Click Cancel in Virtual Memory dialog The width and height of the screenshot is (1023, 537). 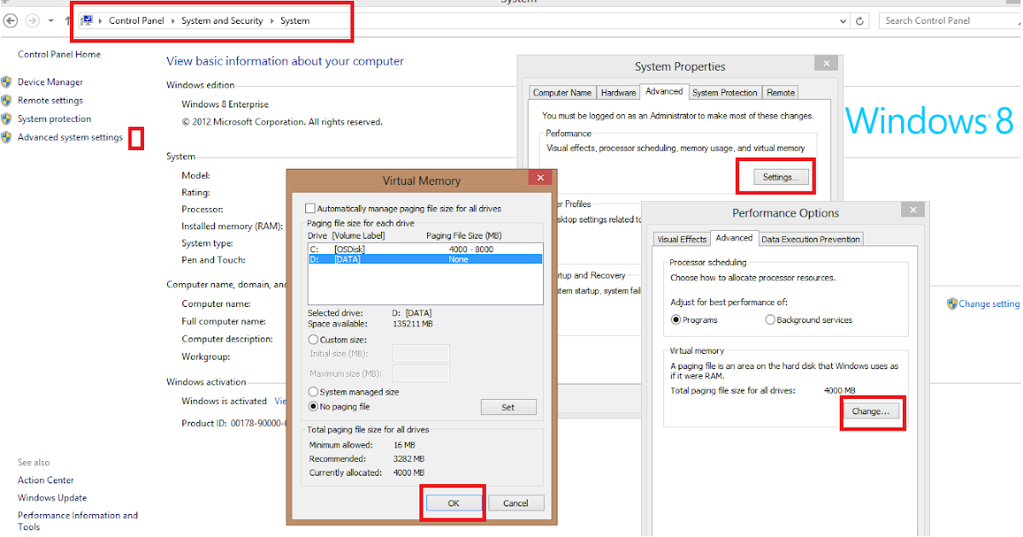pyautogui.click(x=516, y=504)
